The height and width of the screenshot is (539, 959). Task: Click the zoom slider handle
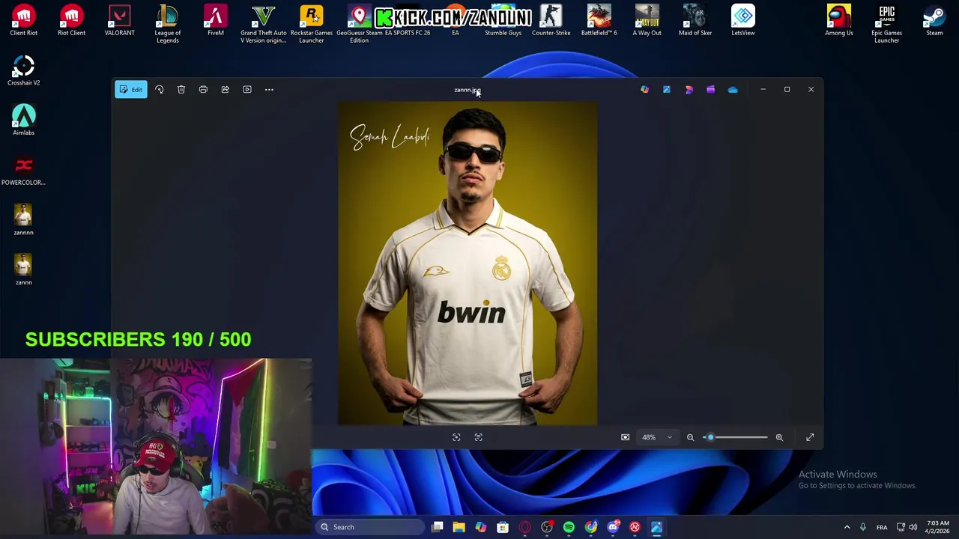pyautogui.click(x=710, y=437)
